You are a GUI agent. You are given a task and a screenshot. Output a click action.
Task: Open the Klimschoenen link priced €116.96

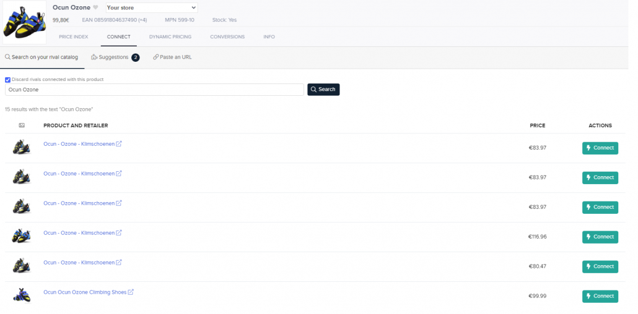pos(79,233)
